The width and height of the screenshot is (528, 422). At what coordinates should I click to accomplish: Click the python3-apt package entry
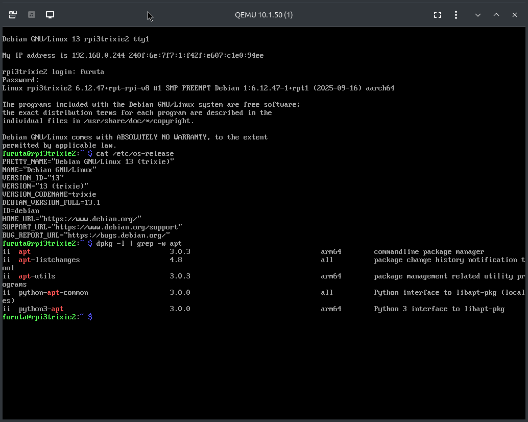coord(41,309)
